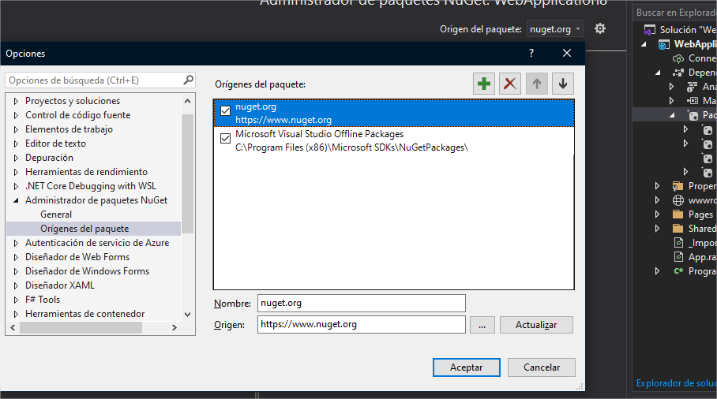Image resolution: width=717 pixels, height=399 pixels.
Task: Uncheck Microsoft Visual Studio Offline Packages source
Action: point(226,140)
